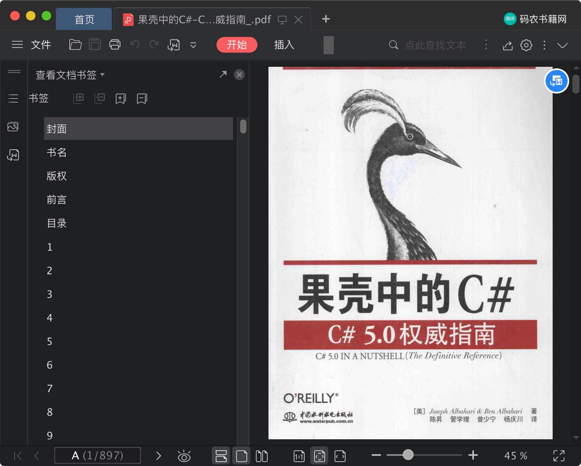Screen dimensions: 581x466
Task: Undo the last action
Action: coord(135,45)
